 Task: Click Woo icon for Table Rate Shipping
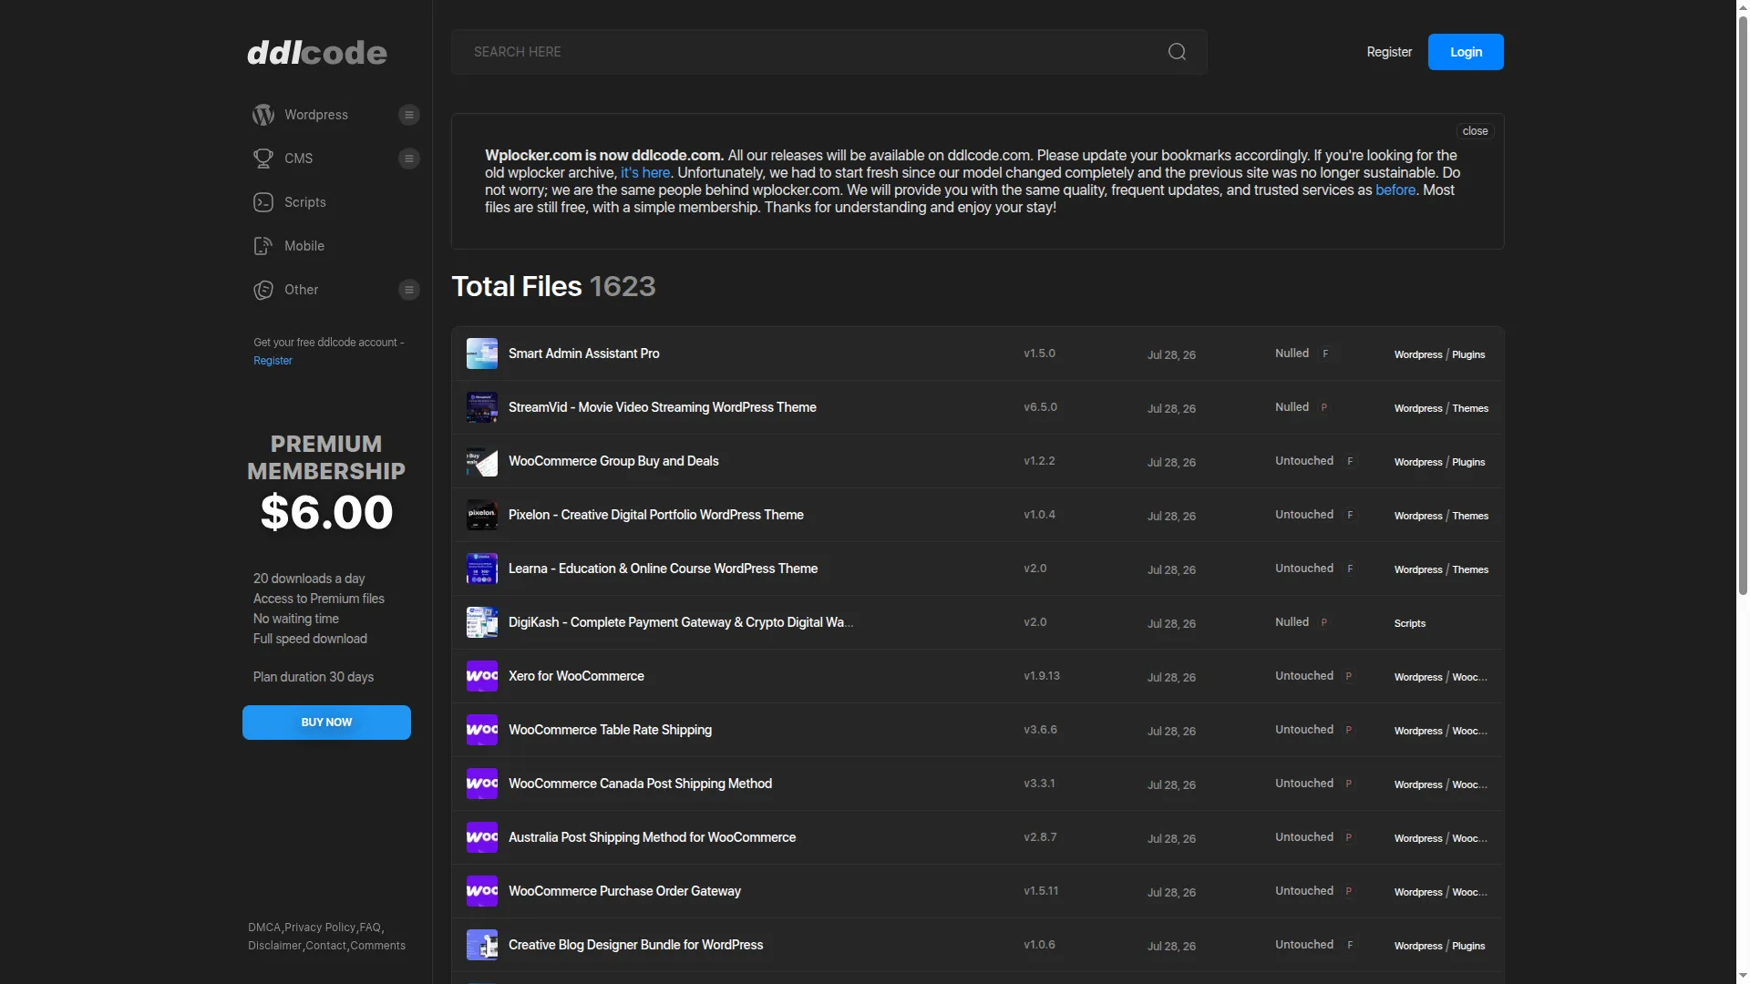(482, 730)
